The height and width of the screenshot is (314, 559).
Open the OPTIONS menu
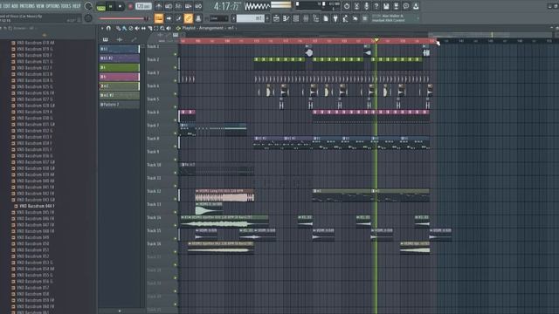52,6
